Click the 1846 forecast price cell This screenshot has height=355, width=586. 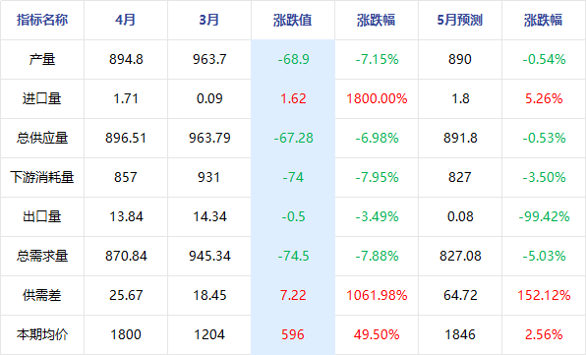click(460, 334)
